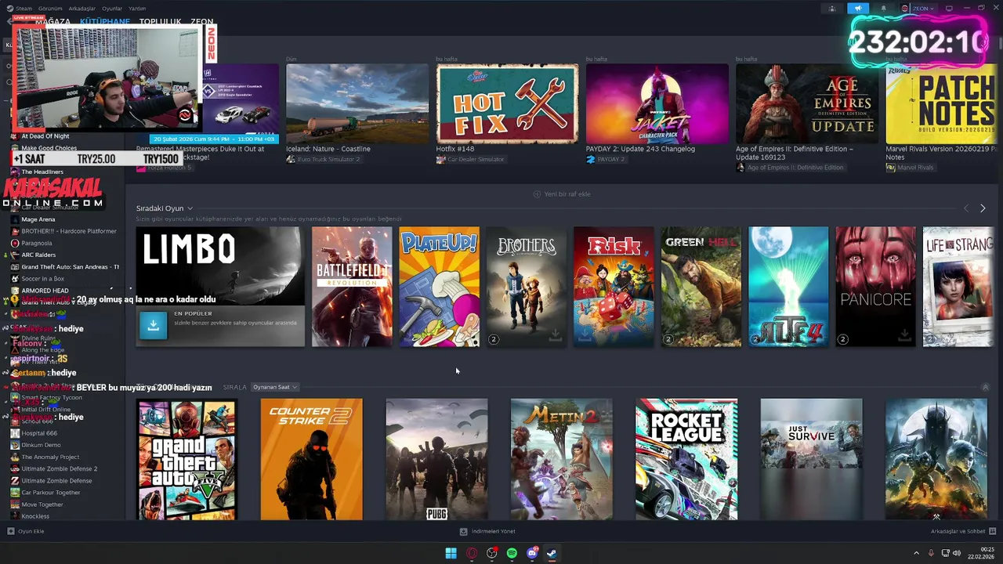Viewport: 1003px width, 564px height.
Task: Download LIMBO with the blue install button
Action: click(x=154, y=326)
